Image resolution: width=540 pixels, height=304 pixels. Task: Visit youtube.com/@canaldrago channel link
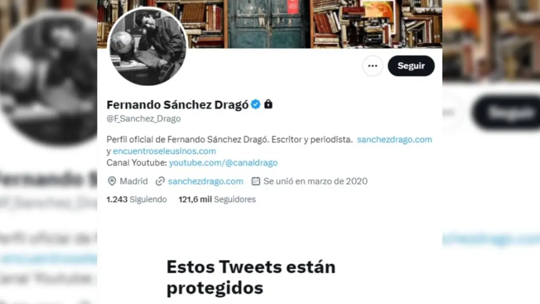point(223,163)
